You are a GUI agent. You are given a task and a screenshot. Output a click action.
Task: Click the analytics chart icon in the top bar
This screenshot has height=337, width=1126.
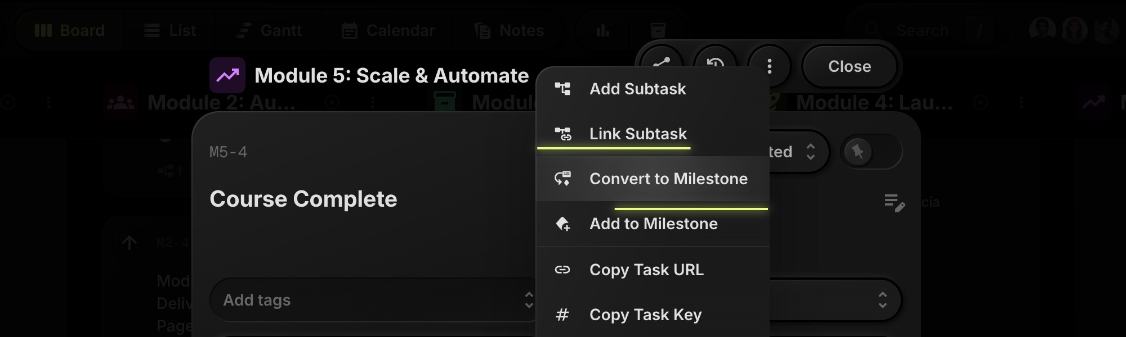click(602, 30)
